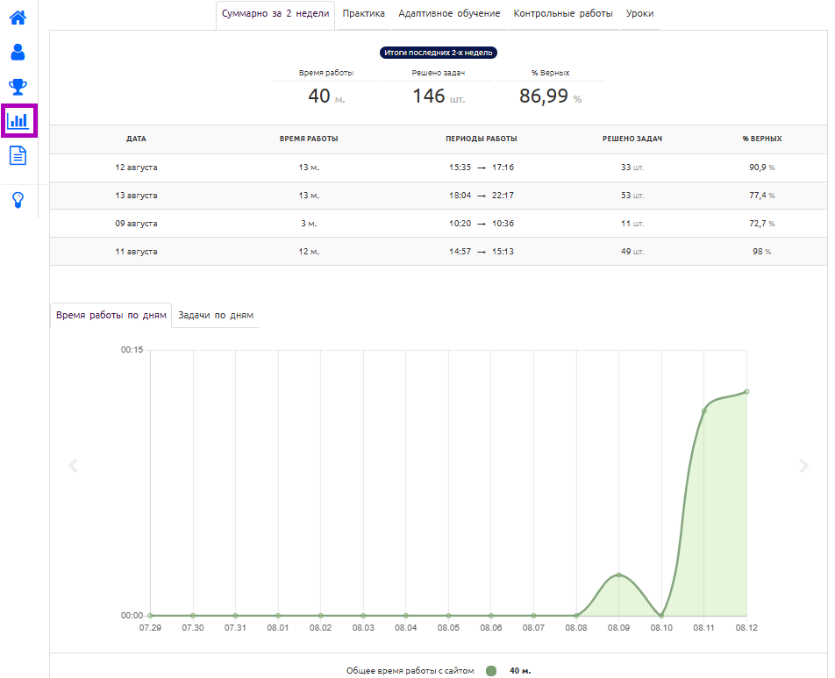The image size is (835, 678).
Task: Click the 'Итоги последних 2-х недель' badge
Action: coord(439,53)
